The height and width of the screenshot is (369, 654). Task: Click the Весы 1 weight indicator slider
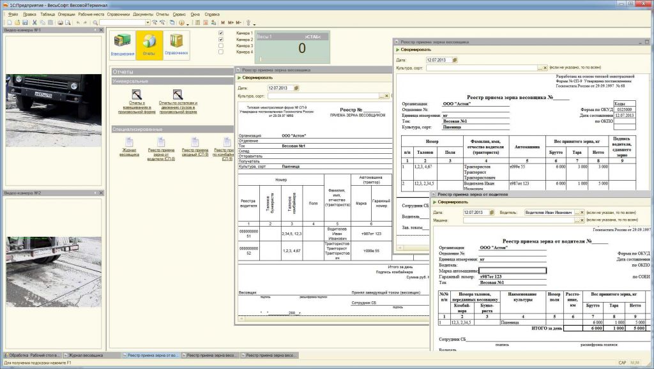pyautogui.click(x=261, y=59)
